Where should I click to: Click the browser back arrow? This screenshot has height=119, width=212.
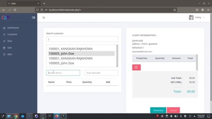(x=4, y=10)
